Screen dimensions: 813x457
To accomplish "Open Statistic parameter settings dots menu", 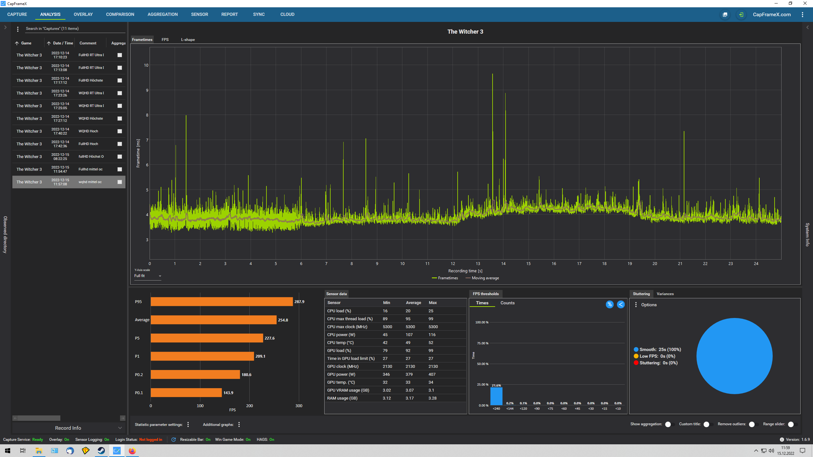I will [188, 425].
